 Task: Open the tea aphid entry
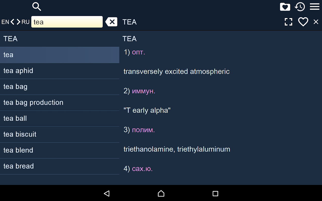60,71
